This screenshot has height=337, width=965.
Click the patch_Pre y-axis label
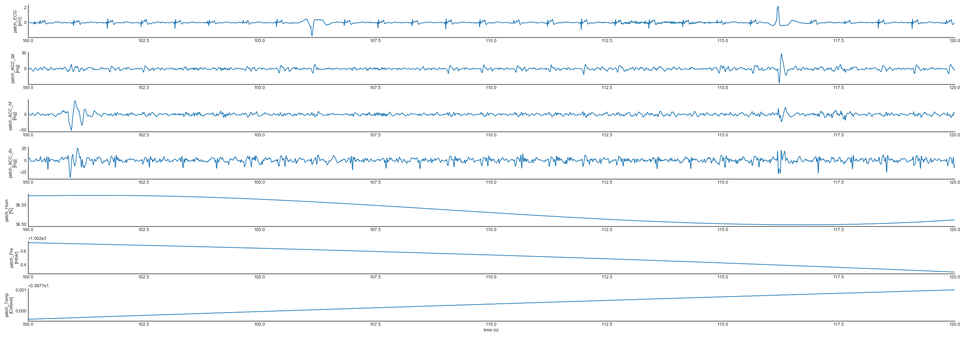coord(14,258)
